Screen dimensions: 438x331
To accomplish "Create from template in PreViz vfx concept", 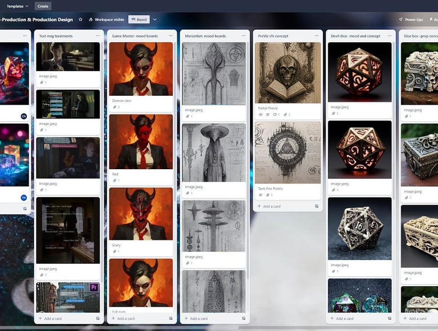I will (x=317, y=206).
